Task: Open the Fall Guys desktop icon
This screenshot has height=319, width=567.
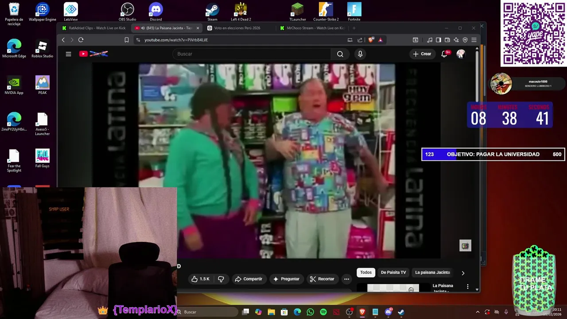Action: [42, 159]
